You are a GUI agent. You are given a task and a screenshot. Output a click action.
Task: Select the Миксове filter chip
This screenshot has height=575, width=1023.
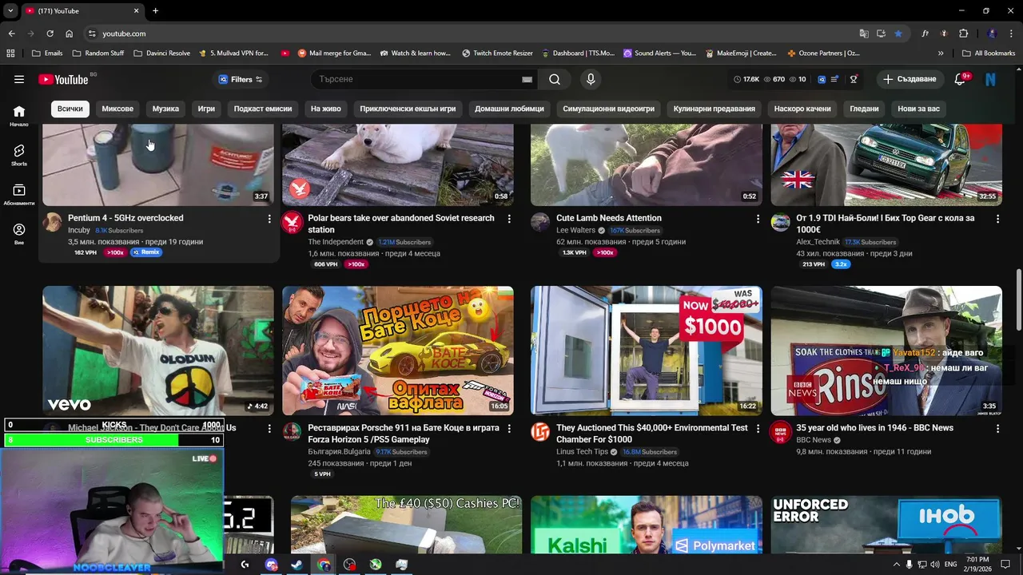click(x=117, y=109)
